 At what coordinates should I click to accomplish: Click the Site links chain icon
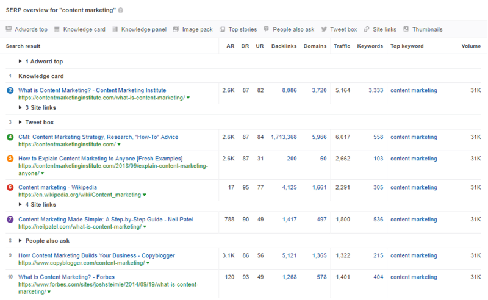367,29
